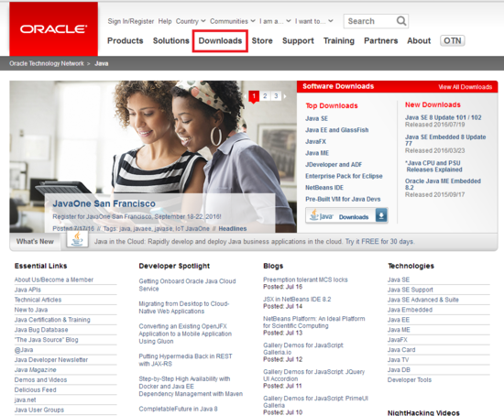Click the search magnifier icon
The height and width of the screenshot is (416, 504).
pos(401,21)
